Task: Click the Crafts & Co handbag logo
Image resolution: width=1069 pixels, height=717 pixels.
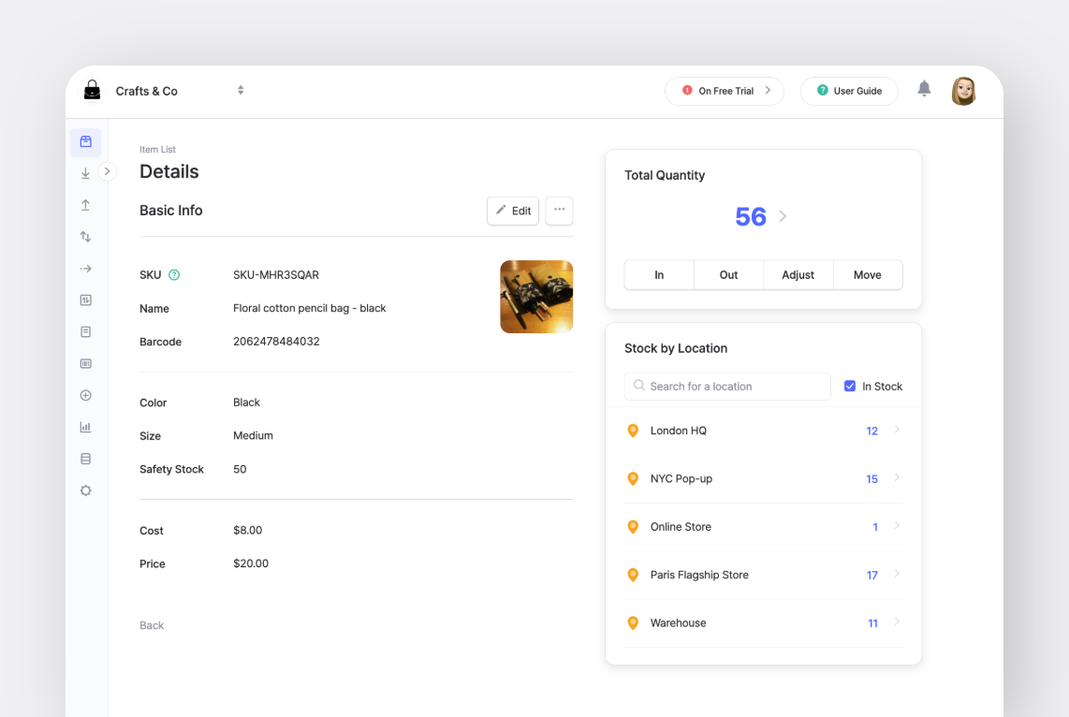Action: (92, 90)
